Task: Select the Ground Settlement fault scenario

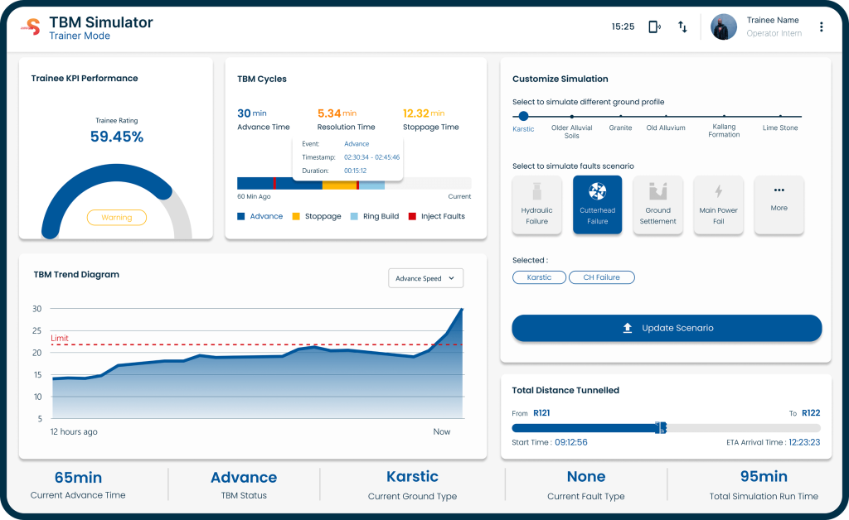Action: (657, 205)
